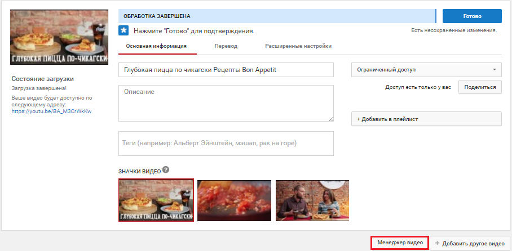Click the help icon beside ЗНАЧКИ ВИДЕО
The width and height of the screenshot is (512, 251).
[x=166, y=171]
